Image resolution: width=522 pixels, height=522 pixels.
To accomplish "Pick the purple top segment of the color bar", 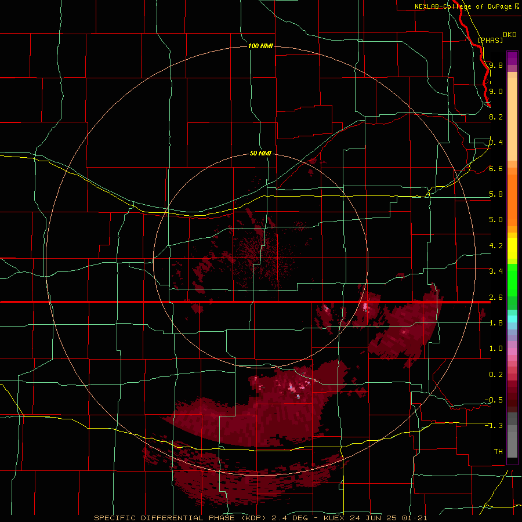I will point(512,58).
